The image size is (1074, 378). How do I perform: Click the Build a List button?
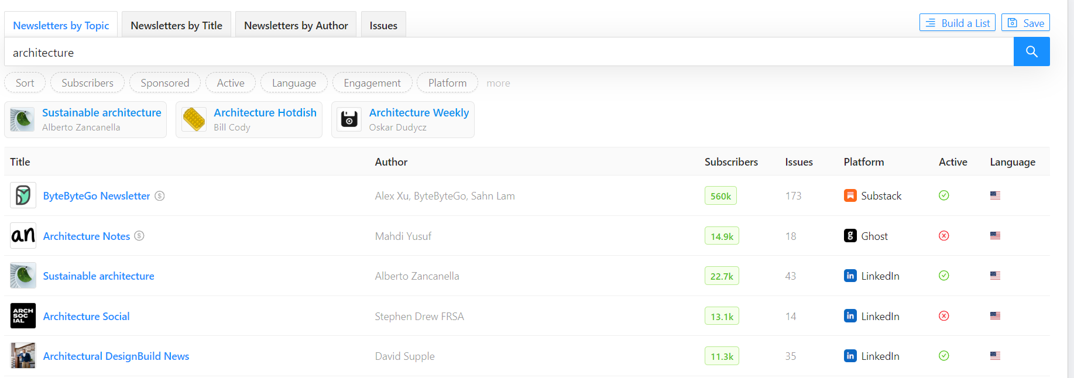957,23
